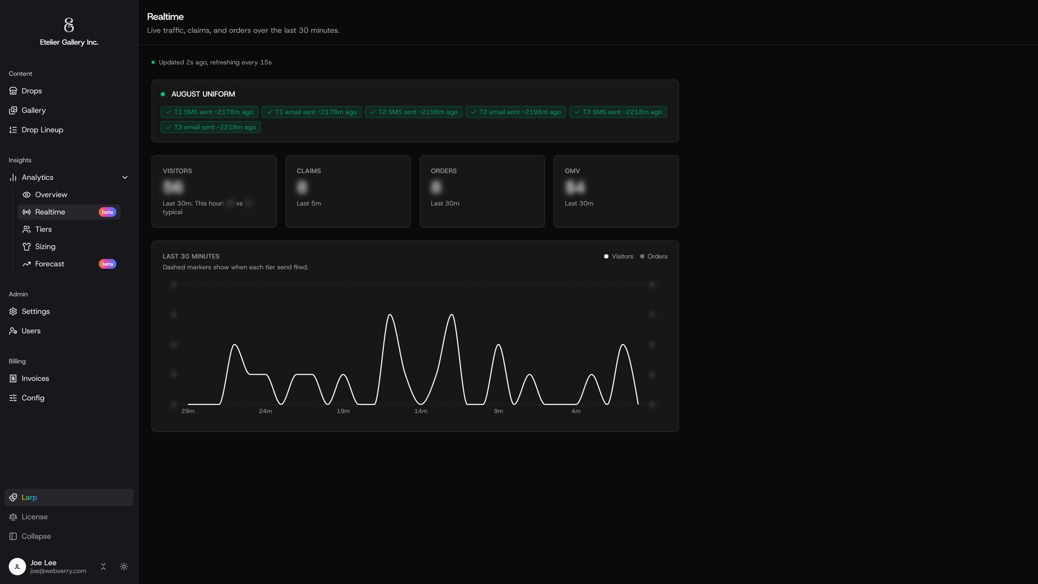
Task: Click the Settings gear icon
Action: (13, 311)
